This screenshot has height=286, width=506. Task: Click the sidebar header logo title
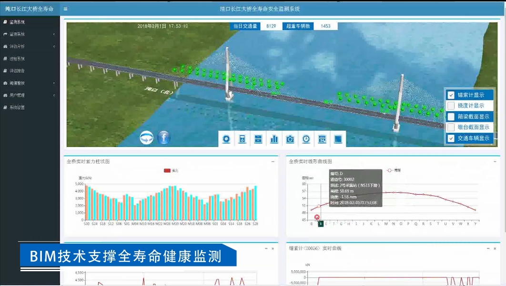[x=30, y=9]
